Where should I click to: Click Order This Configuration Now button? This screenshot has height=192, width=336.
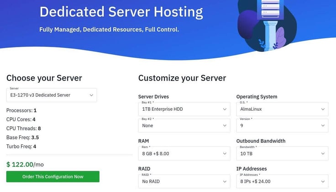pos(52,176)
